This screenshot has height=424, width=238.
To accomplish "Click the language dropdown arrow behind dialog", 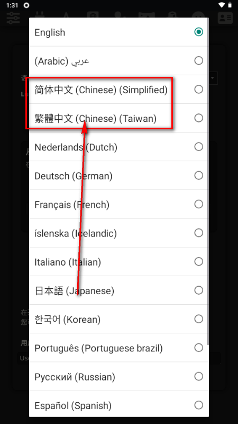I will click(213, 78).
